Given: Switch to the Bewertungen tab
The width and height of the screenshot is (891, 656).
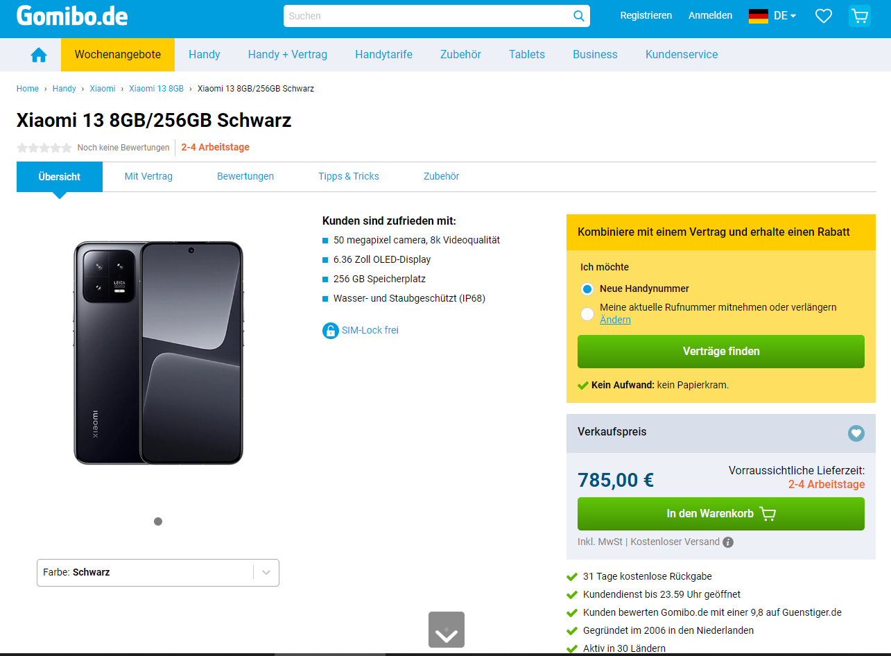Looking at the screenshot, I should pyautogui.click(x=245, y=177).
